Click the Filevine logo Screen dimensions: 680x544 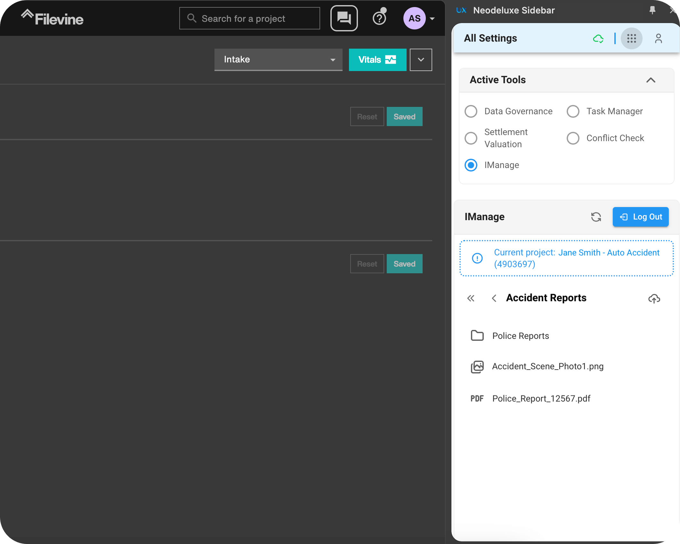(52, 18)
